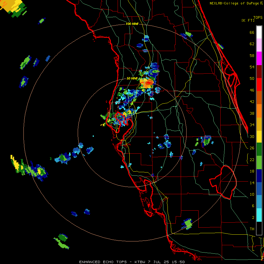The width and height of the screenshot is (264, 264).
Task: Click the 18 value on the scale
Action: [252, 171]
